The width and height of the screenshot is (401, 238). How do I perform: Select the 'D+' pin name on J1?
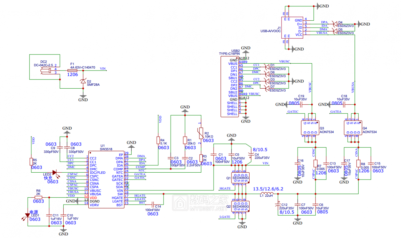300,24
